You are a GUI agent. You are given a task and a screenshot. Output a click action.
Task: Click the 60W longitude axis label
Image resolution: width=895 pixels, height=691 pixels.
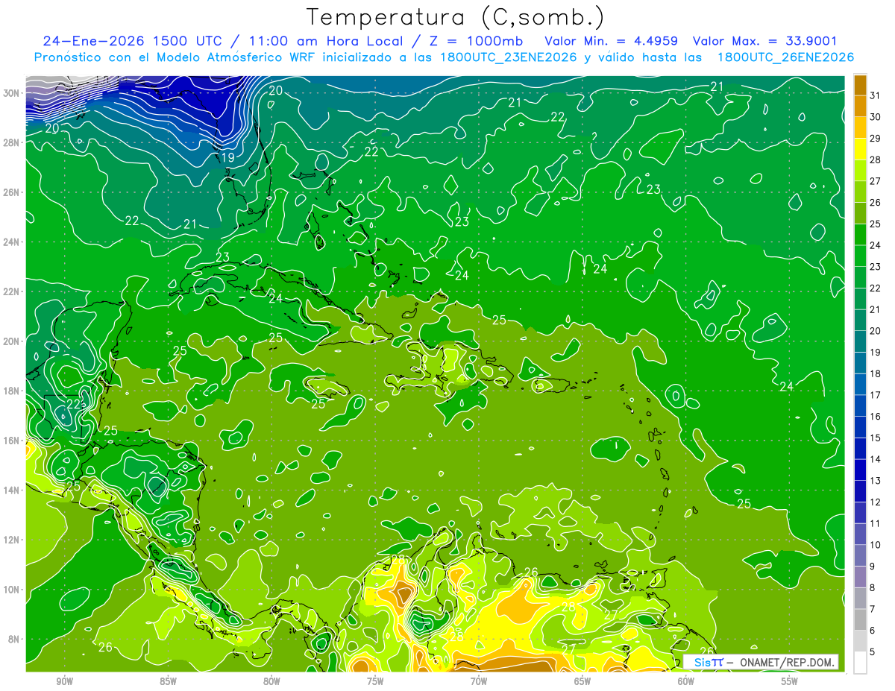click(x=686, y=681)
